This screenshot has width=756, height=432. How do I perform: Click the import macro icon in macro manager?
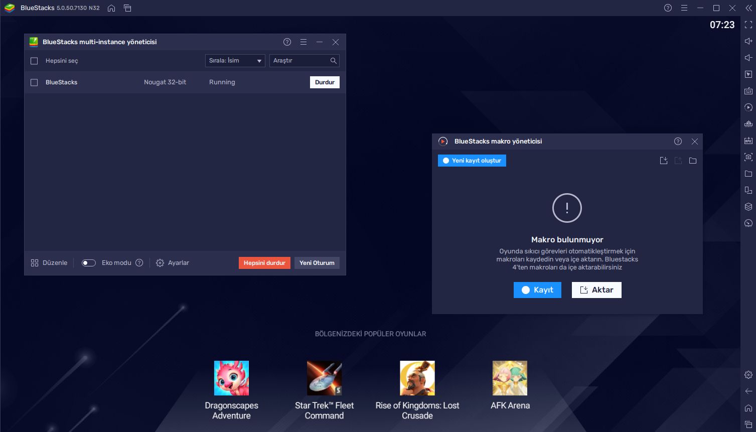pyautogui.click(x=664, y=161)
